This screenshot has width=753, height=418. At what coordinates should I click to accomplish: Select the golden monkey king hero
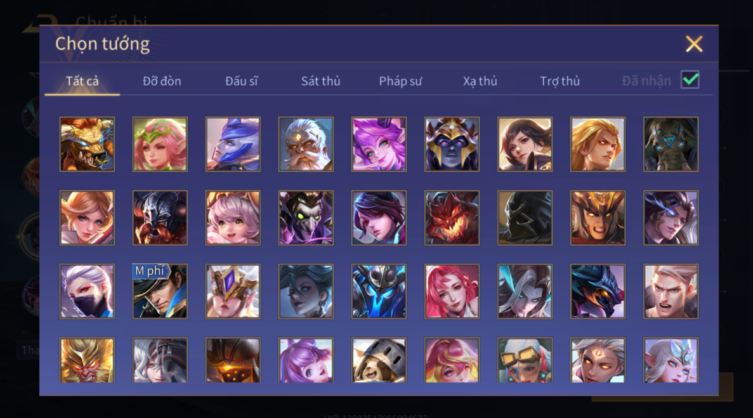click(87, 360)
